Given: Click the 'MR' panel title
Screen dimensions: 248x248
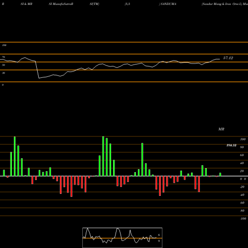Looking at the screenshot, I should click(x=221, y=129).
